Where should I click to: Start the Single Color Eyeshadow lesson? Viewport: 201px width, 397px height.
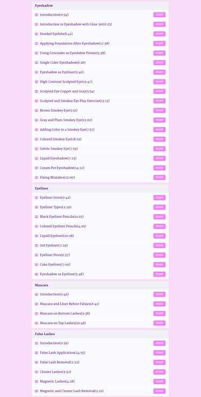coord(159,63)
